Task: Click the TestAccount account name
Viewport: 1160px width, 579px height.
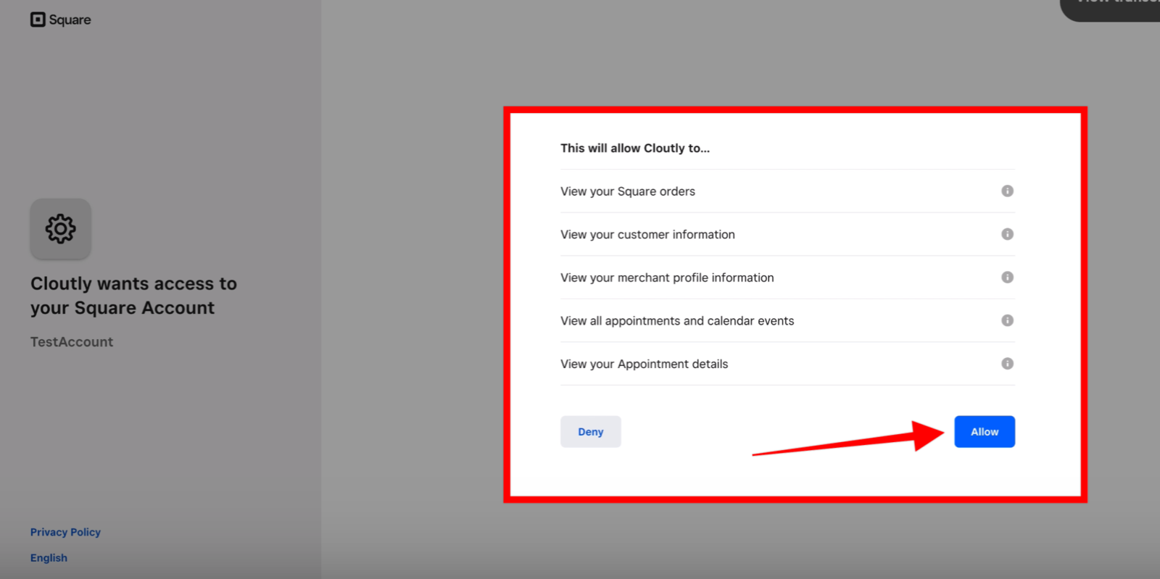Action: pyautogui.click(x=72, y=342)
